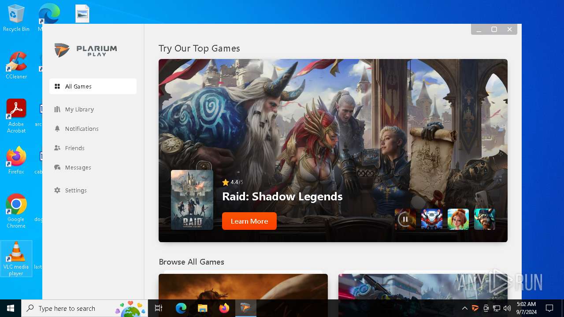The image size is (564, 317).
Task: Open Plarium Play Settings
Action: pyautogui.click(x=93, y=190)
